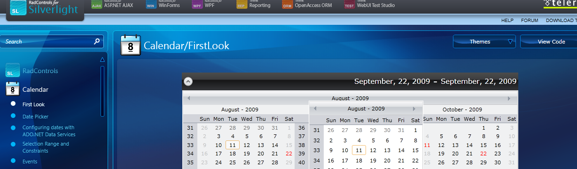
Task: Click the October - 2009 header
Action: (462, 109)
